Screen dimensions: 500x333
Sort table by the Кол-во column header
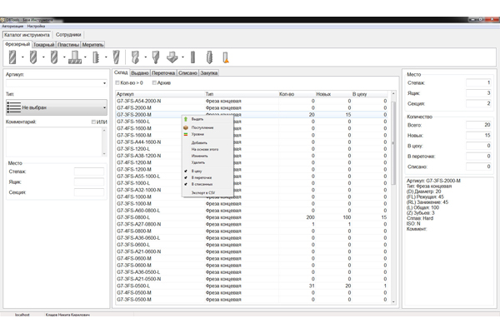click(x=297, y=94)
